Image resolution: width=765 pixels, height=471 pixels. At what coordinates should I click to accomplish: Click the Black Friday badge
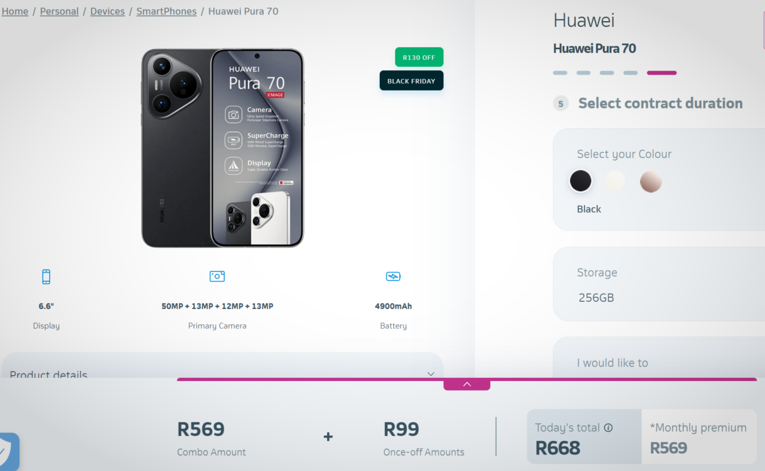[x=411, y=81]
